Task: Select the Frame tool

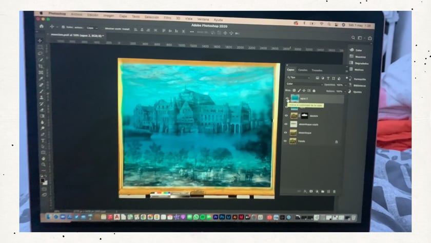Action: tap(41, 72)
